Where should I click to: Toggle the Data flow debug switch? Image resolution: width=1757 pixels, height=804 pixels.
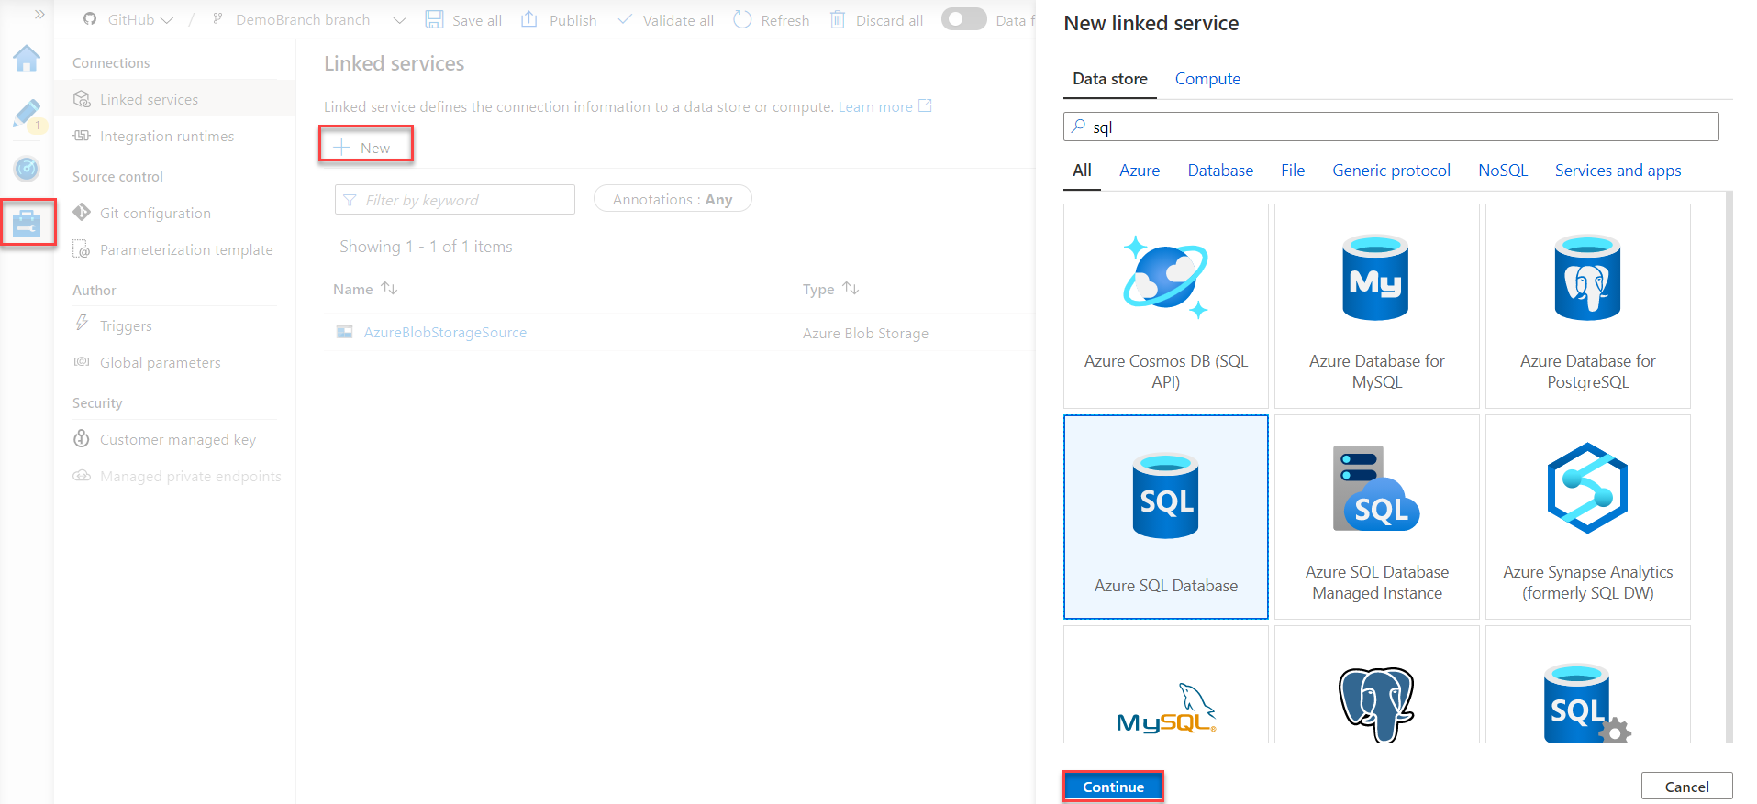pos(963,19)
